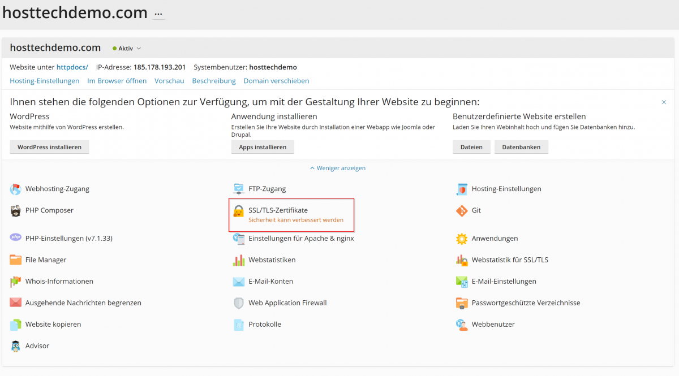Screen dimensions: 679x376
Task: Click the Webstatistiken chart icon
Action: [239, 260]
